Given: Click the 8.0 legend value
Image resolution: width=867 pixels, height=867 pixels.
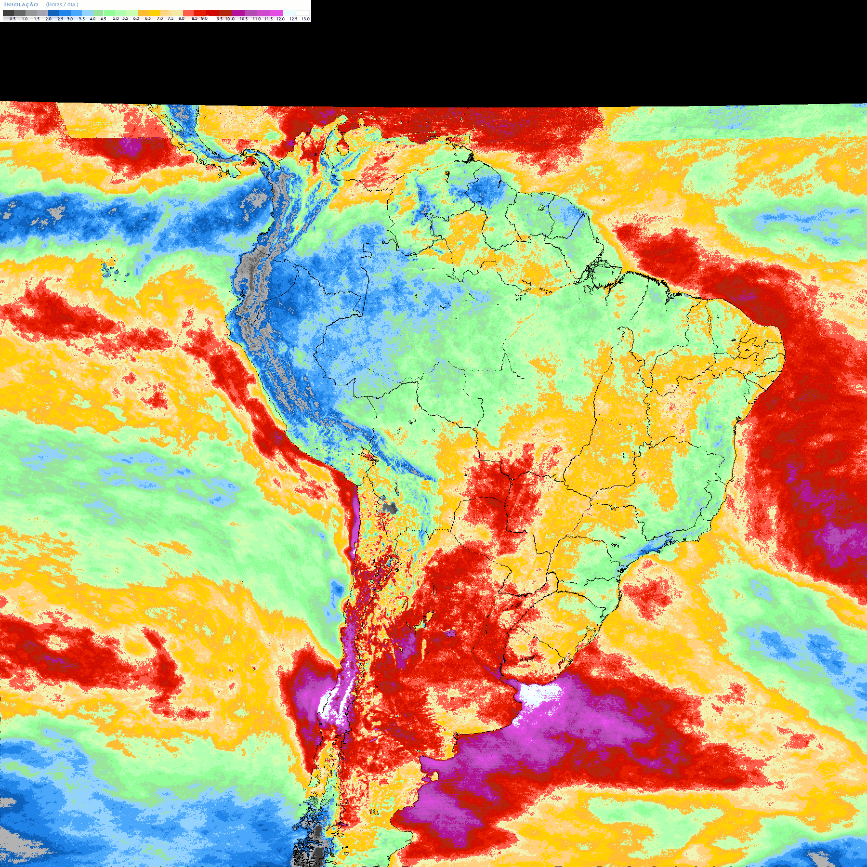Looking at the screenshot, I should point(182,18).
